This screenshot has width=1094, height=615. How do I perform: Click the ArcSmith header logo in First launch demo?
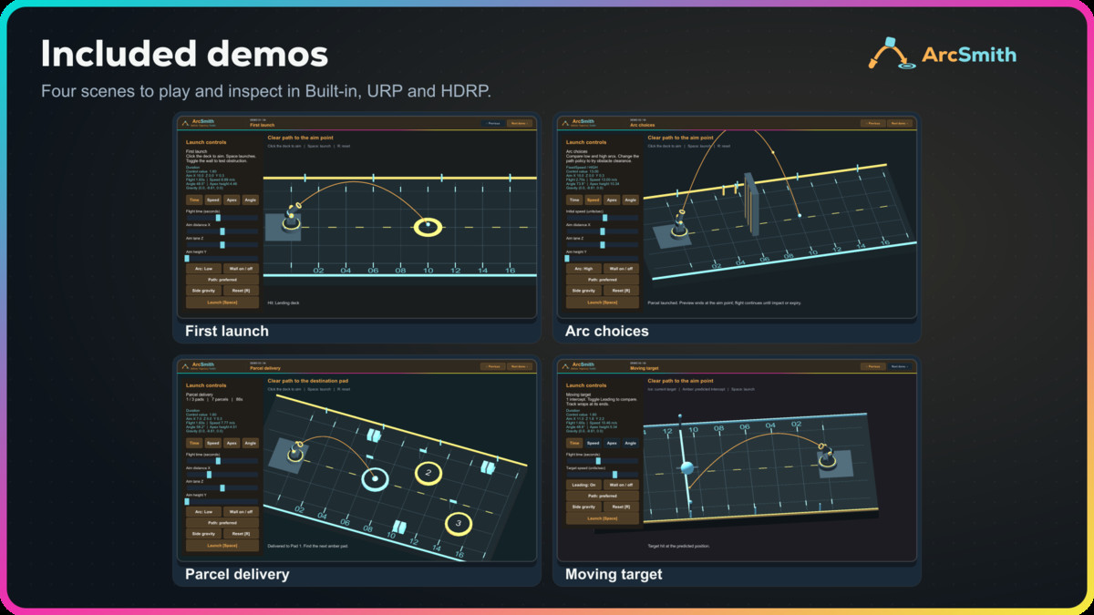coord(198,123)
